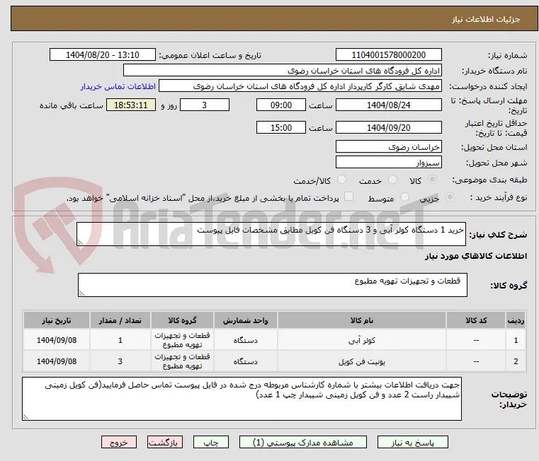Select the خدمت radio button
539x461 pixels.
(x=392, y=180)
